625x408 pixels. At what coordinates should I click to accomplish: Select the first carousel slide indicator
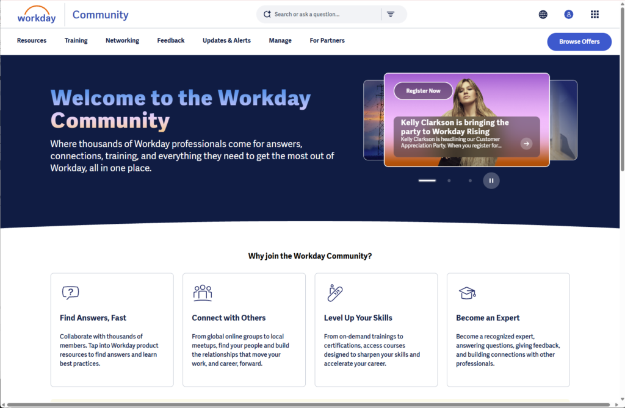[x=427, y=181]
